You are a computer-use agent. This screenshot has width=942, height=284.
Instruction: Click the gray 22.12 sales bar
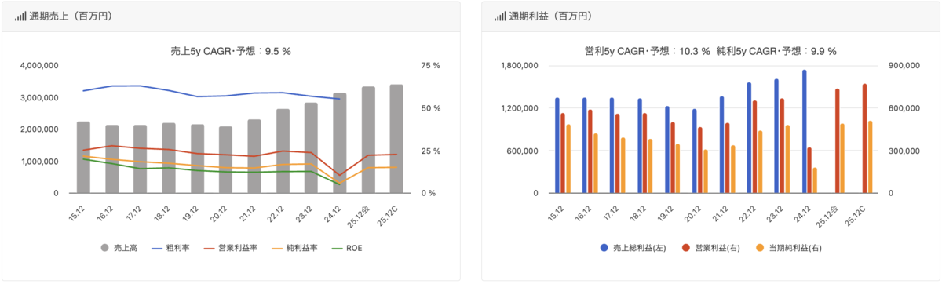(x=283, y=151)
